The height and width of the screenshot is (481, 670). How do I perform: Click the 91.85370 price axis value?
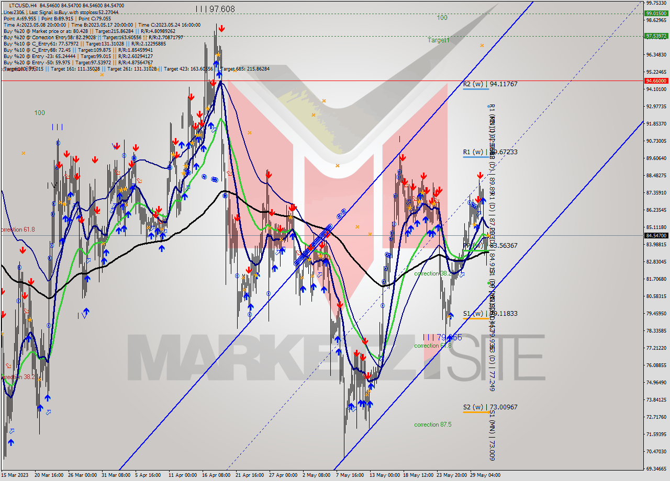pyautogui.click(x=656, y=124)
